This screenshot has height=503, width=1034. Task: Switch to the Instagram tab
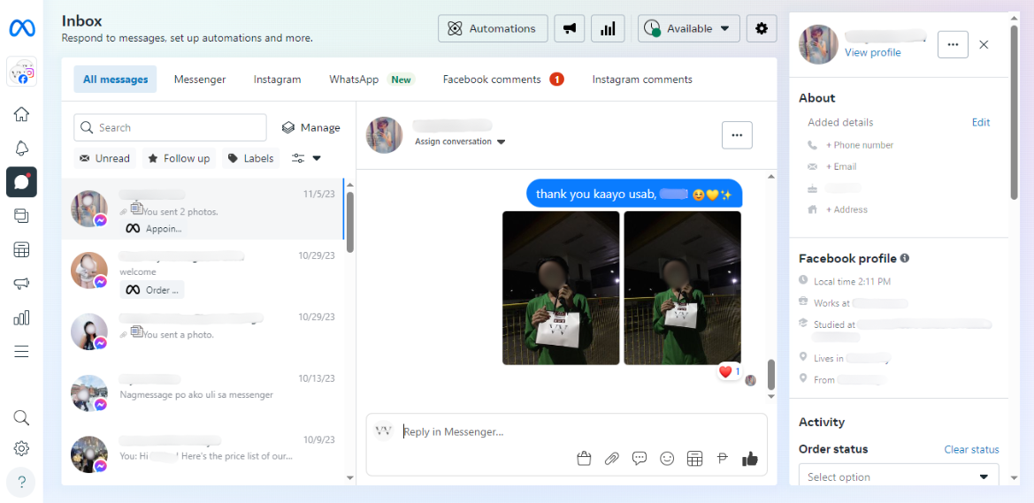pos(277,79)
